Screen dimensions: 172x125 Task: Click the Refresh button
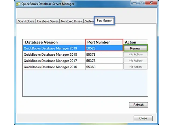coord(138,105)
